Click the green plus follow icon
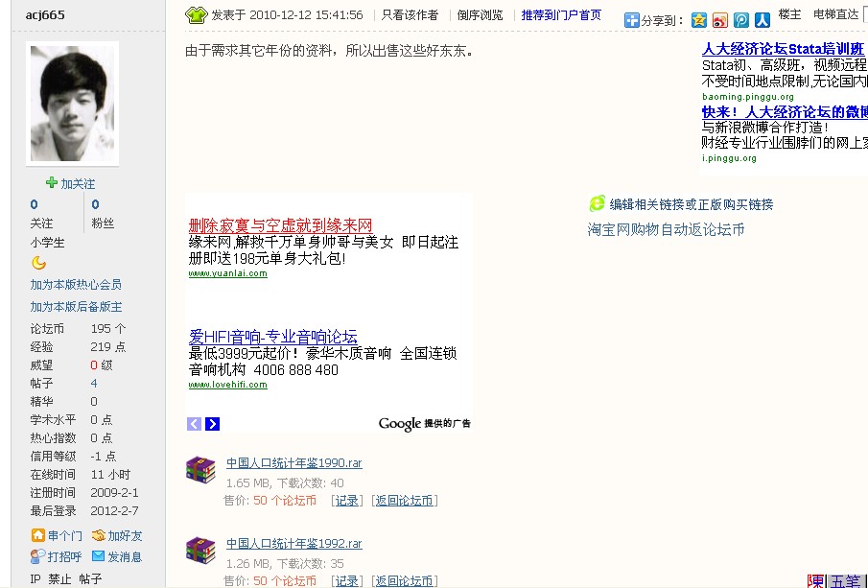 (x=52, y=182)
